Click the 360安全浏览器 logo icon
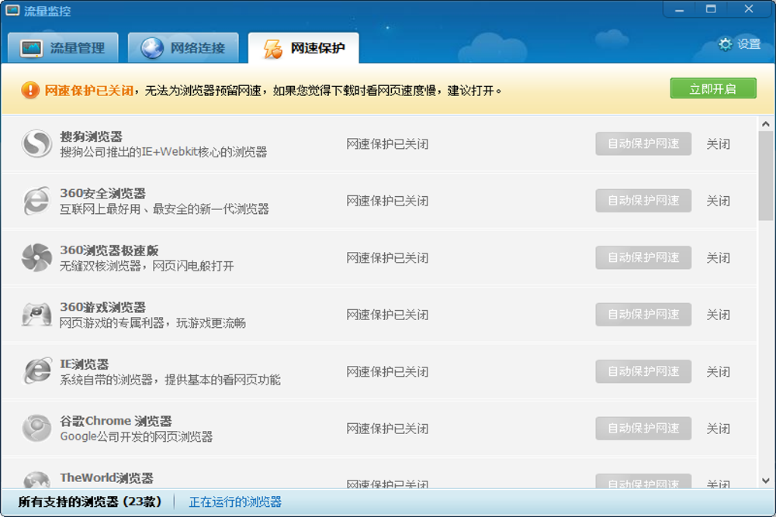 click(x=36, y=201)
